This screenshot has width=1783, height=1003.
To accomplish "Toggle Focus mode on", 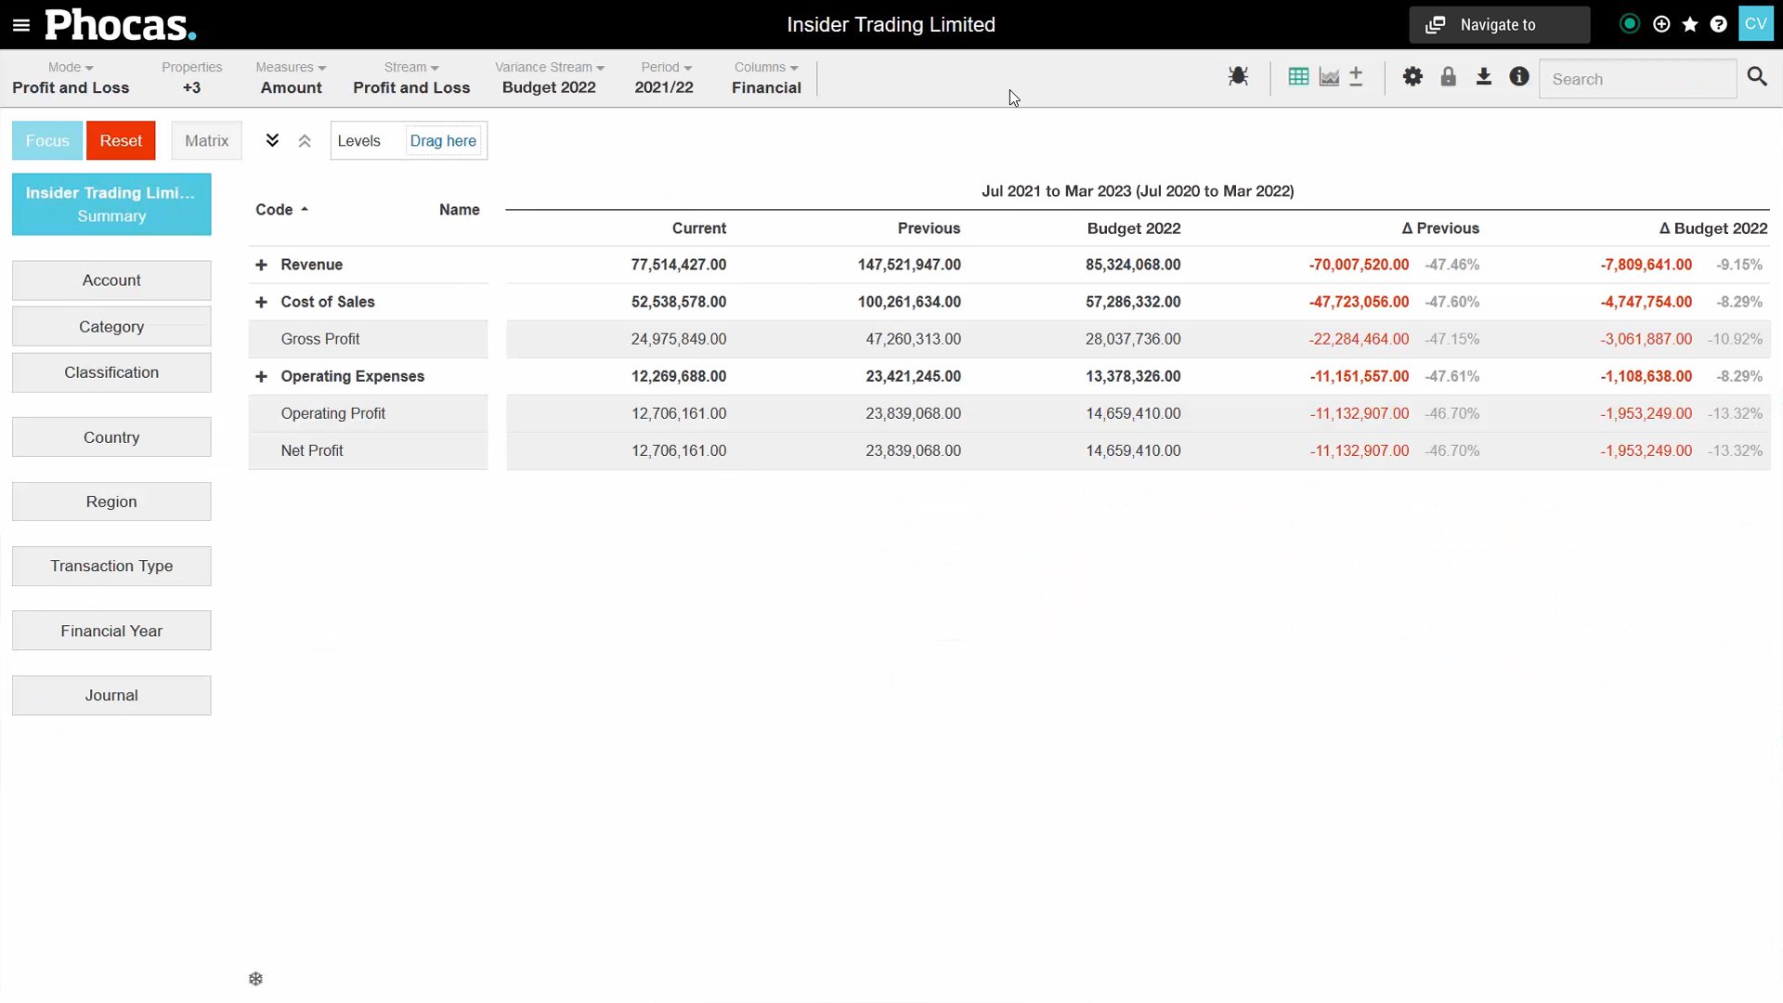I will pyautogui.click(x=46, y=140).
